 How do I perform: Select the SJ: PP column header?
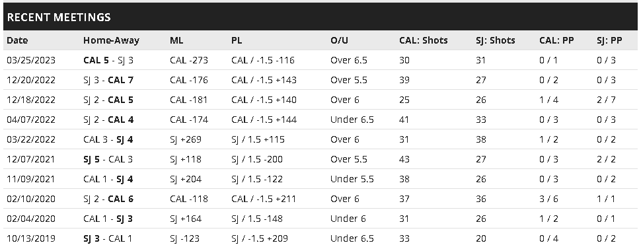609,40
